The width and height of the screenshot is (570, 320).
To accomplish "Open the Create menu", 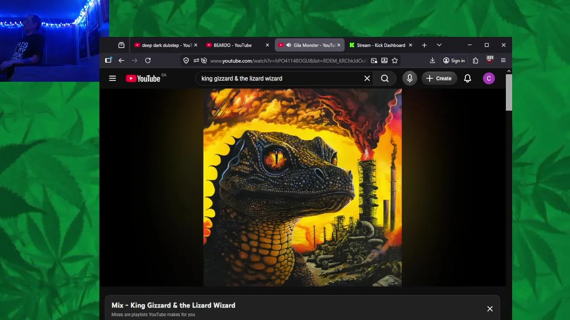I will pos(439,78).
